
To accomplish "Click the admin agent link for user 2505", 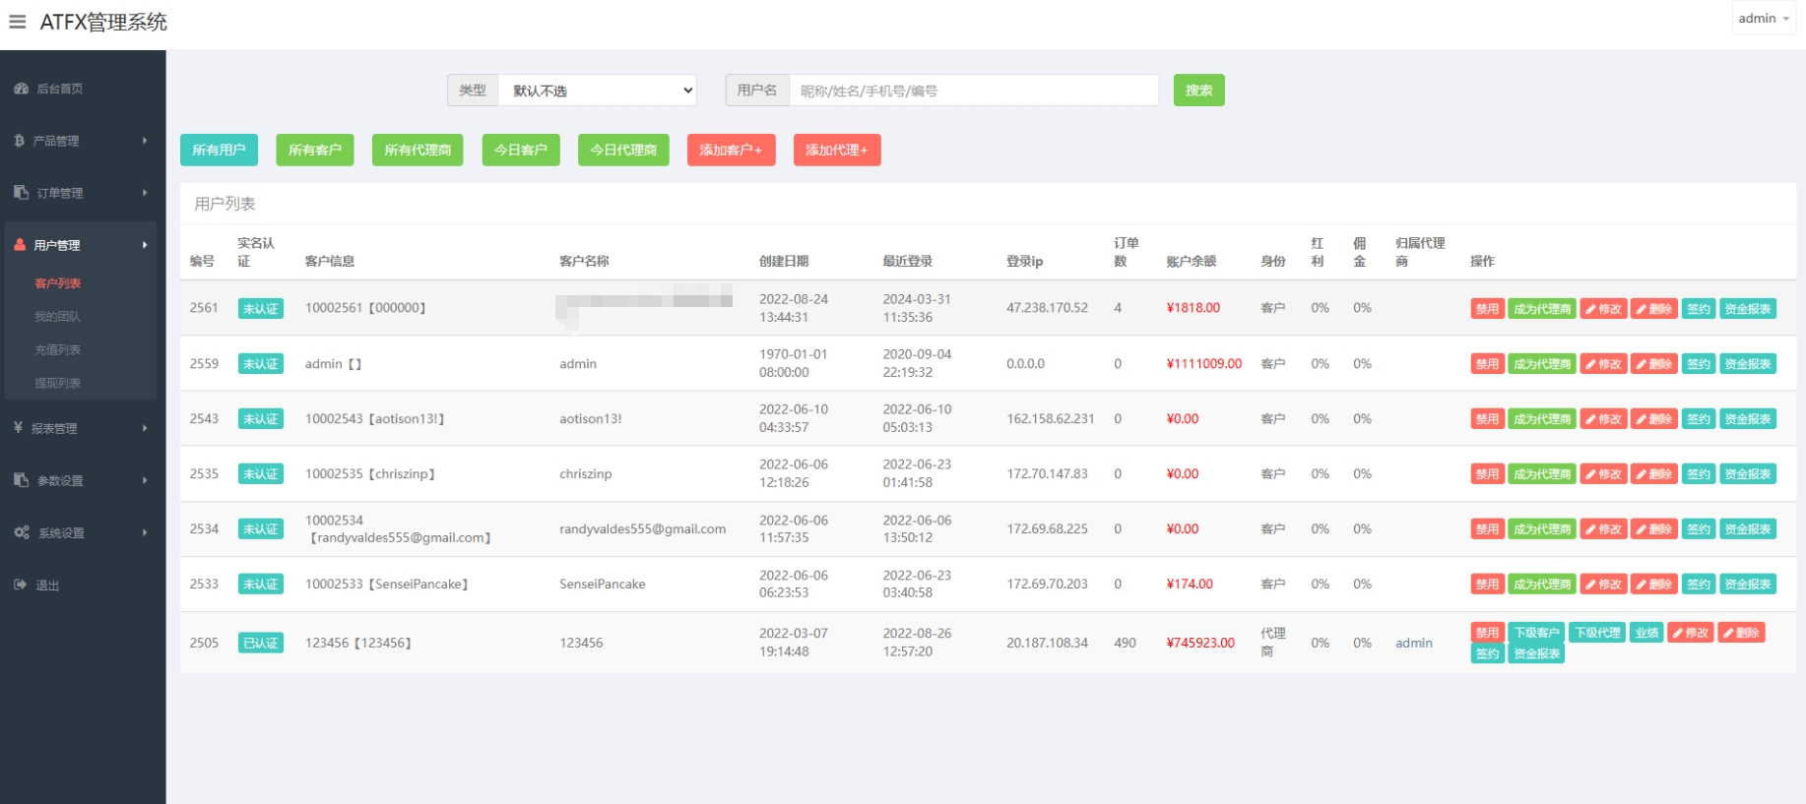I will pyautogui.click(x=1413, y=643).
